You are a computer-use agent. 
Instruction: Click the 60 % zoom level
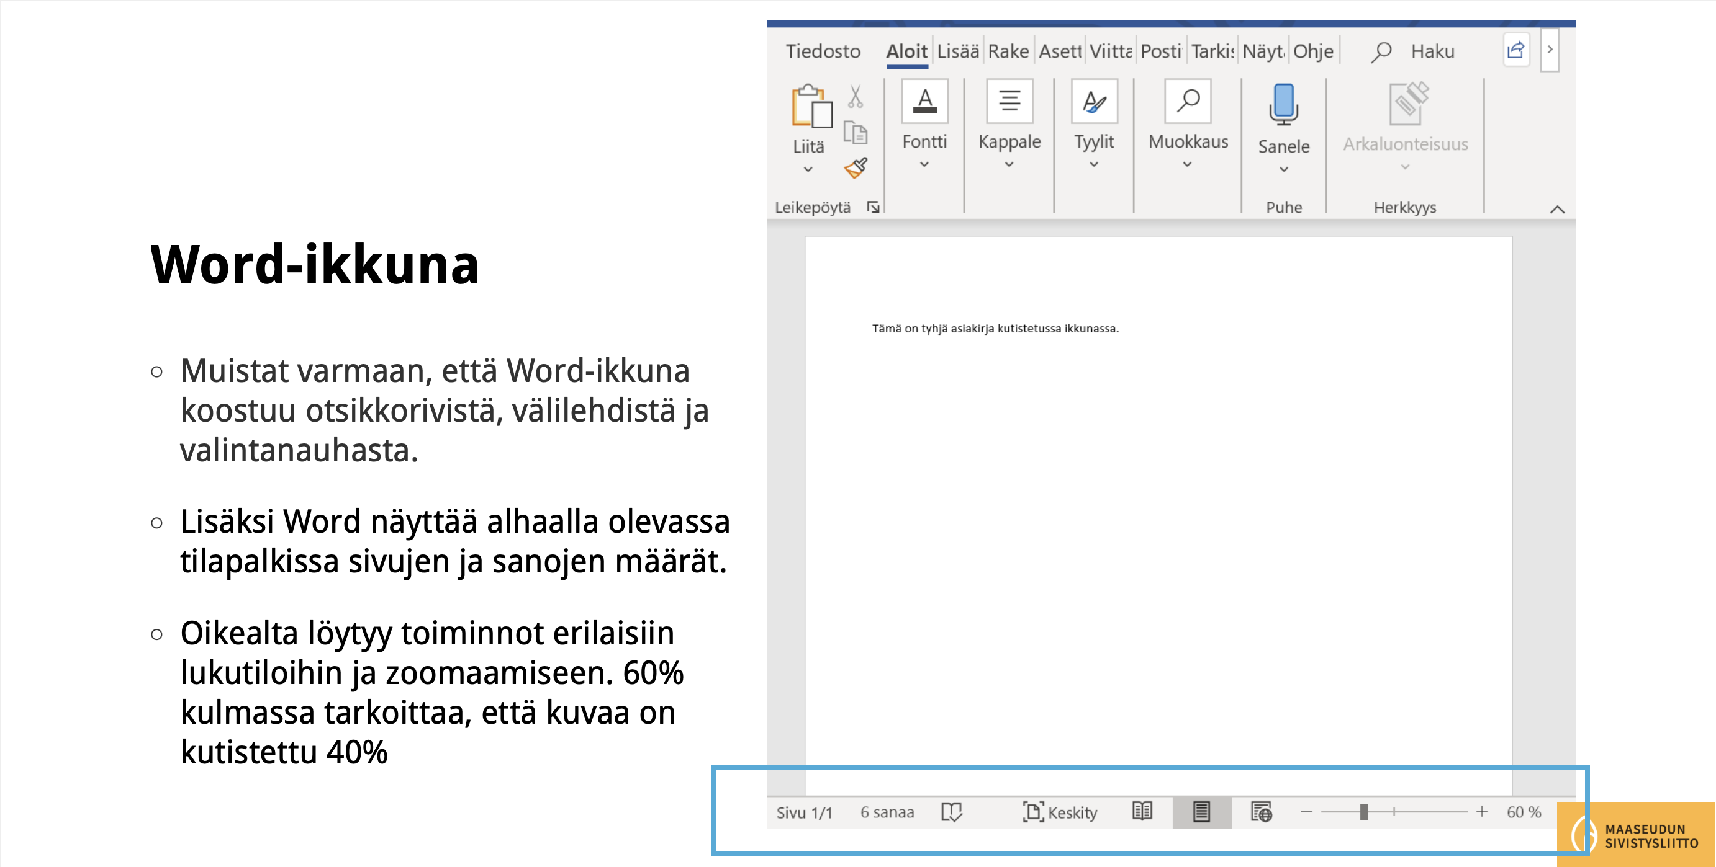click(x=1524, y=812)
